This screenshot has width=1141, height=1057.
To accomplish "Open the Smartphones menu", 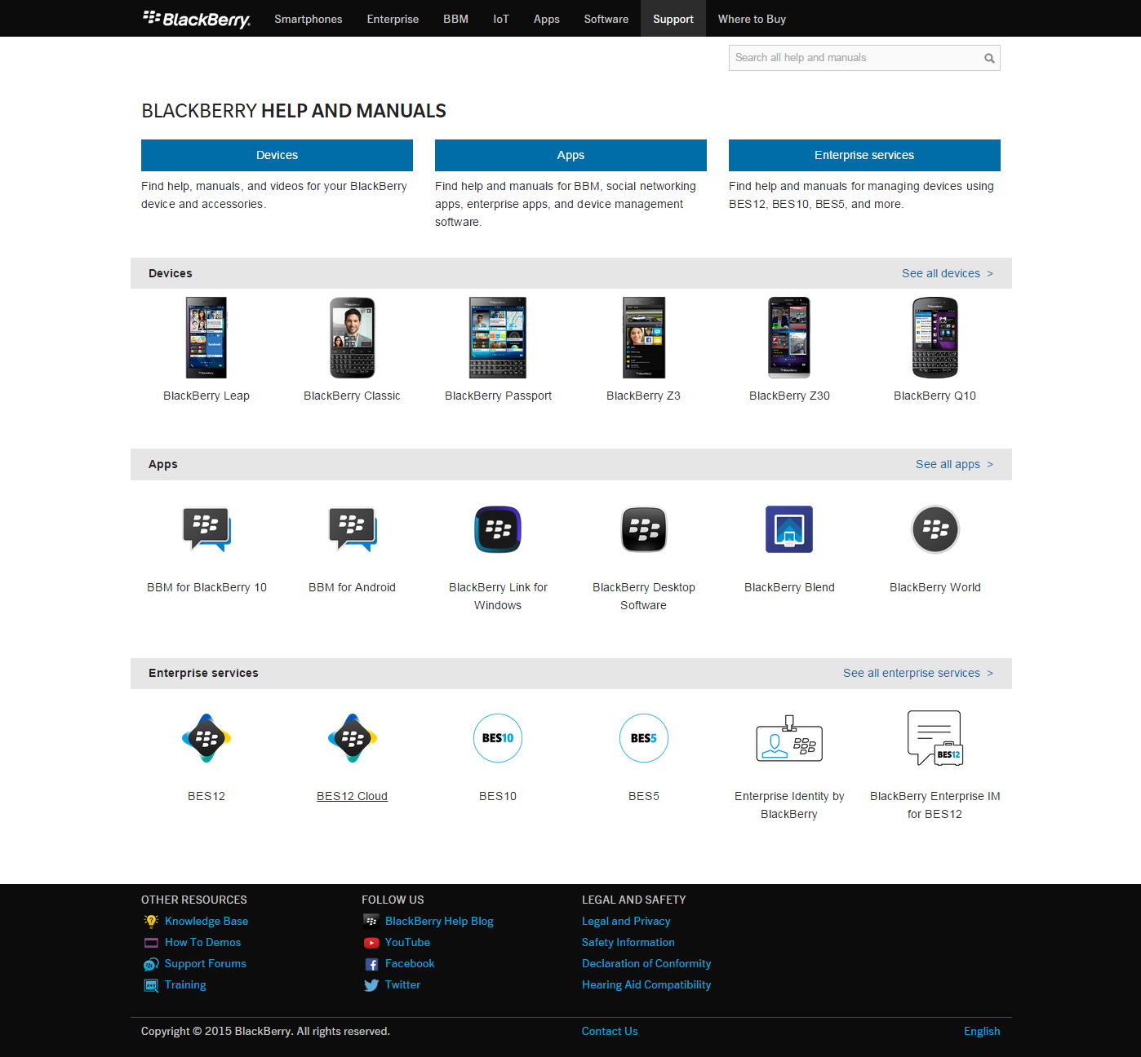I will 309,19.
